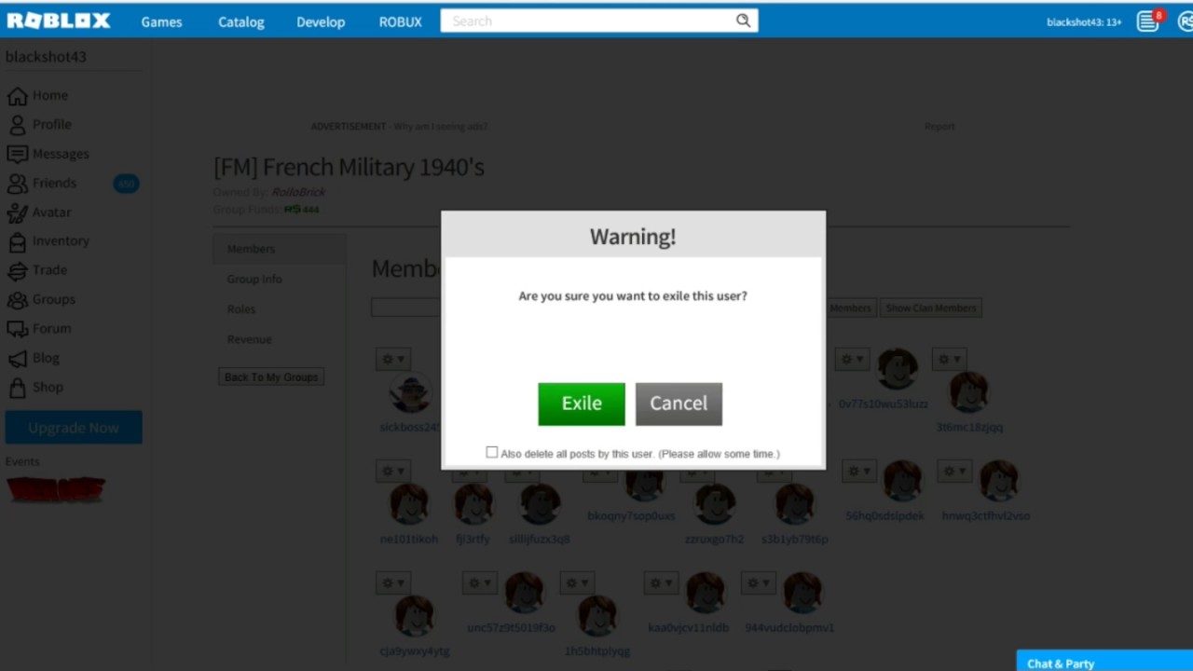Click username fjl3rtfy
The width and height of the screenshot is (1193, 671).
click(473, 539)
